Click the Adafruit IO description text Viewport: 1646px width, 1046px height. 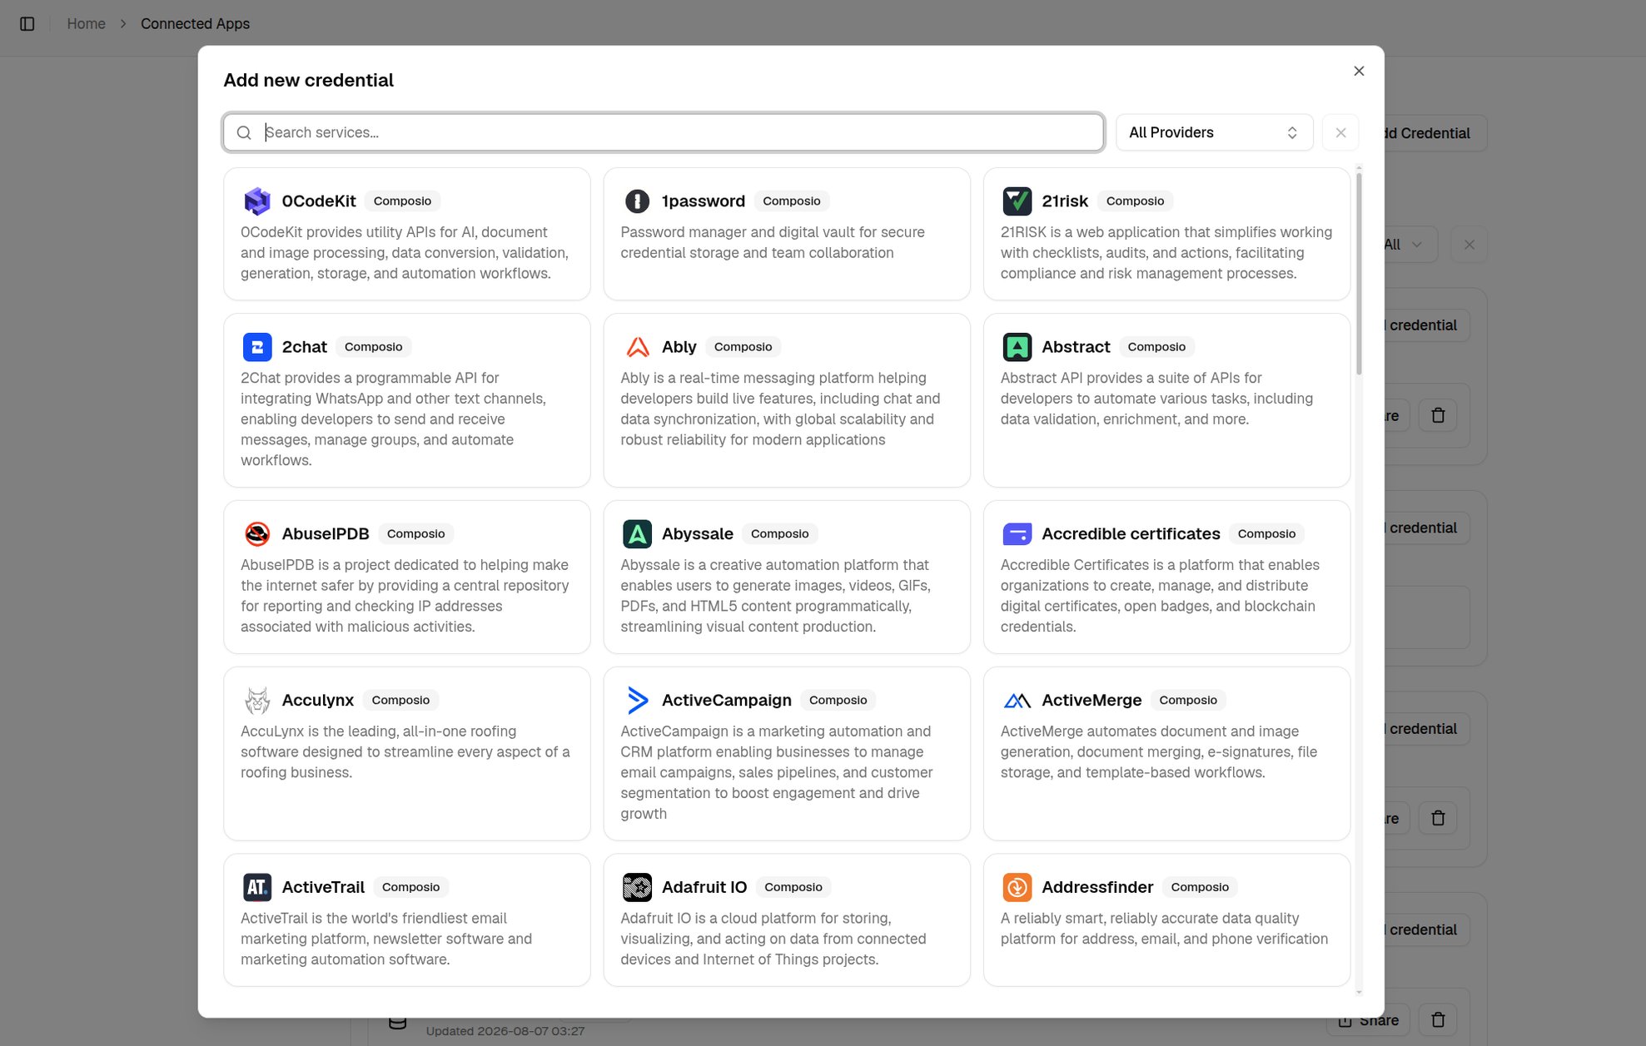point(773,939)
